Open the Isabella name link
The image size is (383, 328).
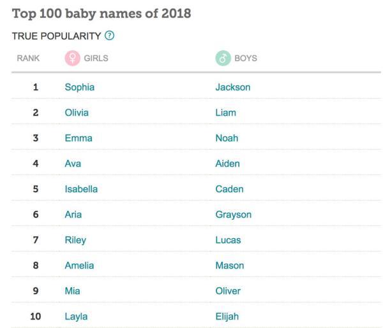point(81,189)
